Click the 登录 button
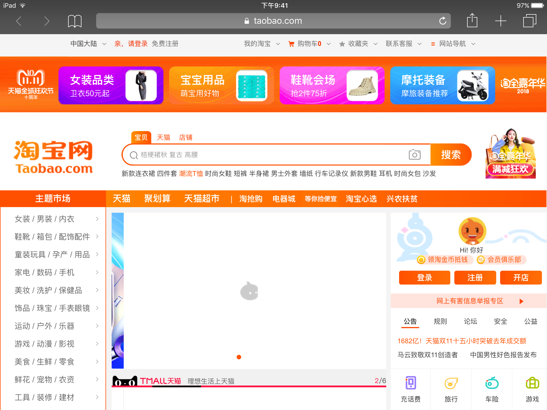Image resolution: width=547 pixels, height=410 pixels. pyautogui.click(x=424, y=278)
